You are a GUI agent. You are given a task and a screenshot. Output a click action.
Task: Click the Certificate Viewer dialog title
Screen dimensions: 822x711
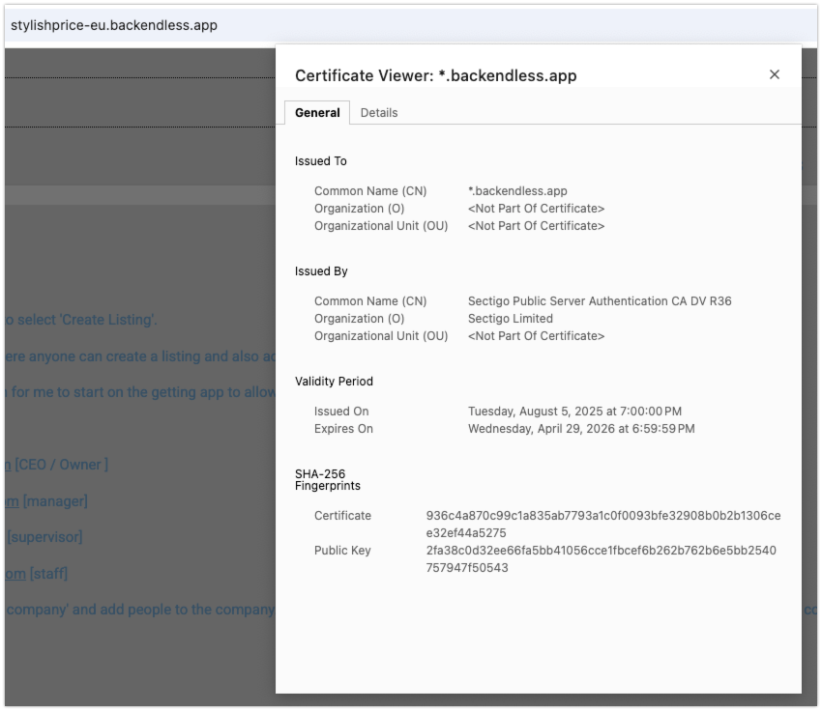435,75
